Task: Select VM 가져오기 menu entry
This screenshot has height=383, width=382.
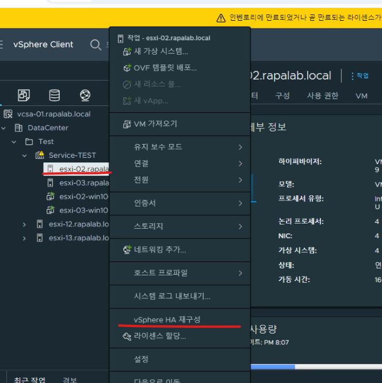Action: coord(180,124)
